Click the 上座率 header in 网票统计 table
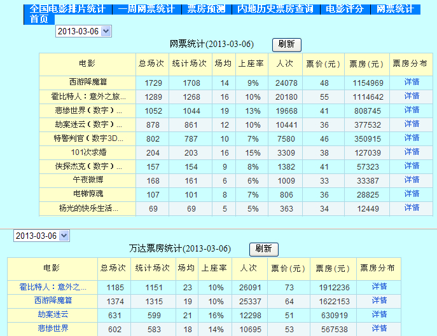Image resolution: width=437 pixels, height=336 pixels. pos(251,64)
